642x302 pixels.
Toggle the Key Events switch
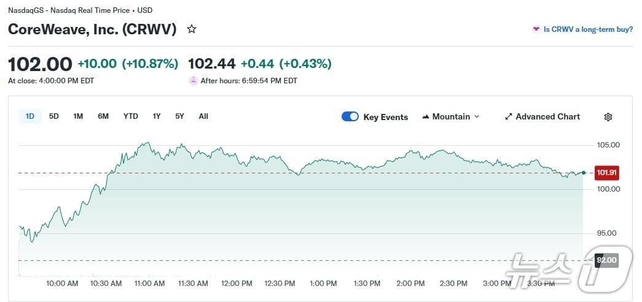coord(350,117)
